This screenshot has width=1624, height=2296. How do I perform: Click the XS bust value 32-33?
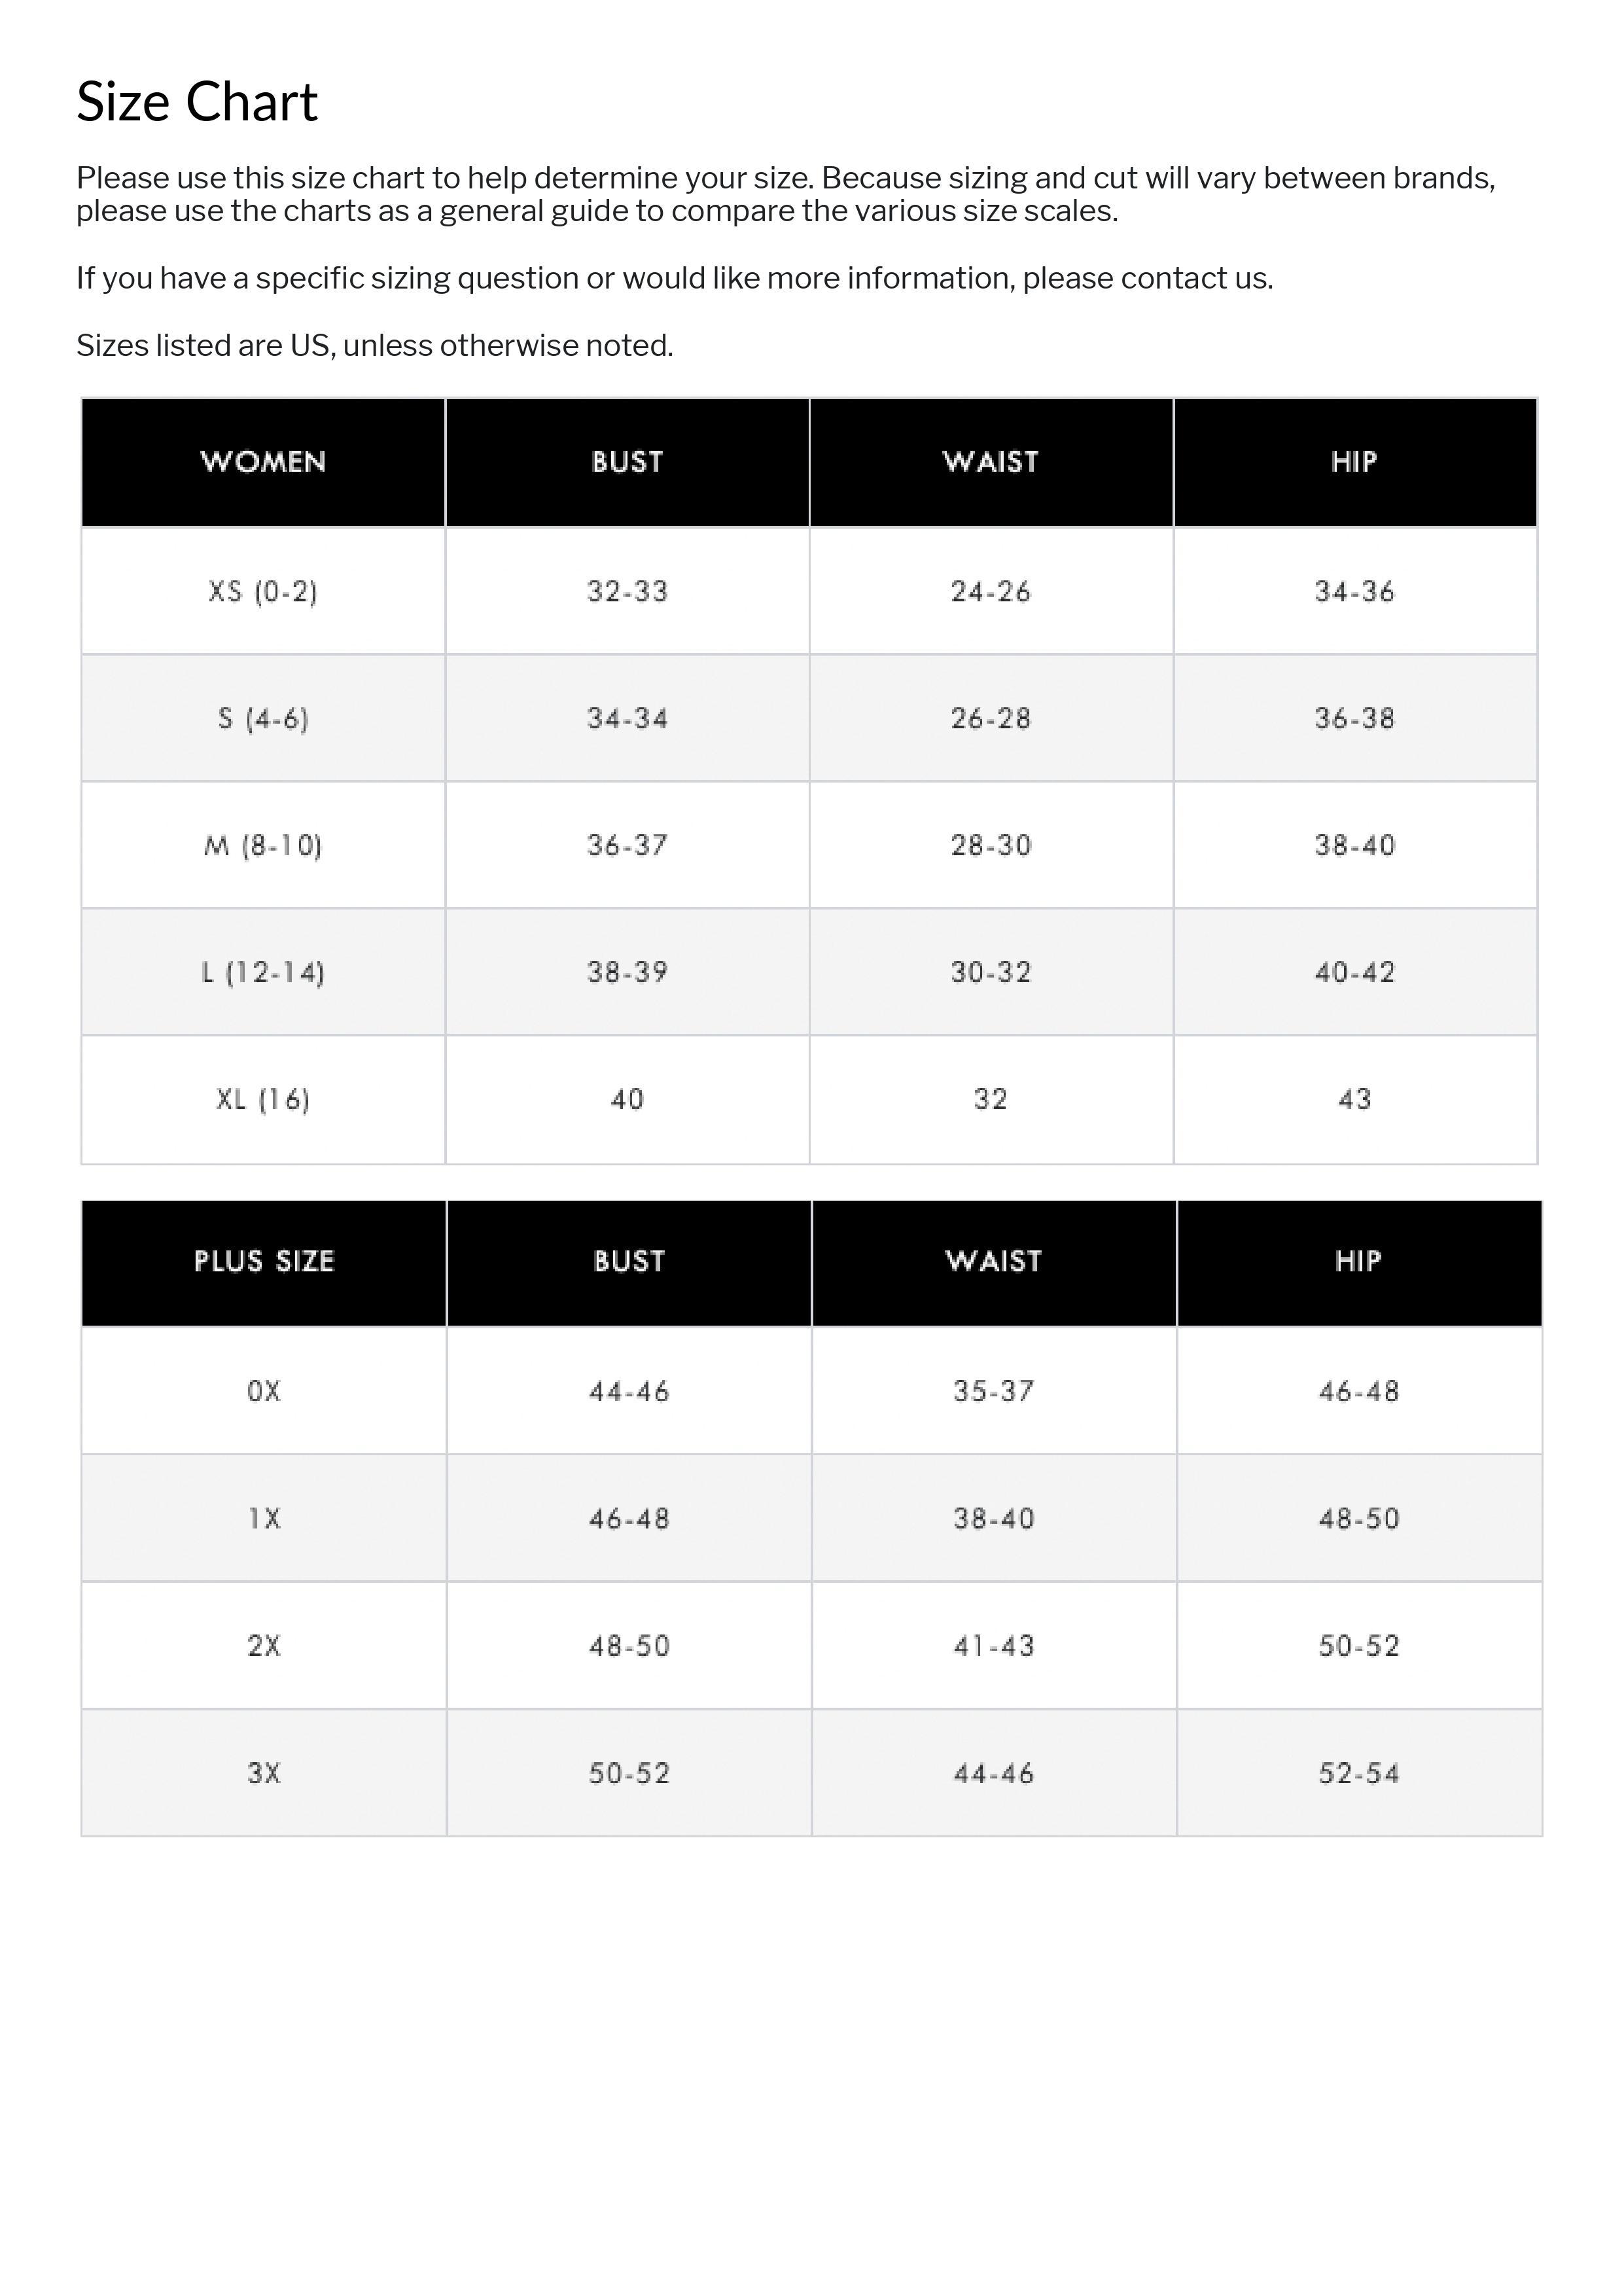click(627, 592)
